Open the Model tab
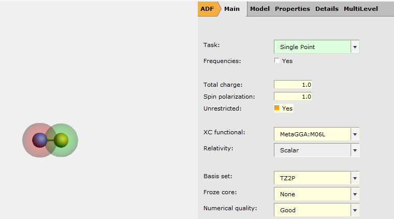 (x=259, y=9)
